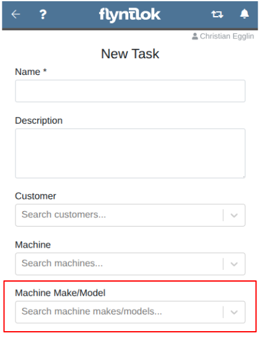Expand the Machine dropdown chevron

tap(234, 264)
